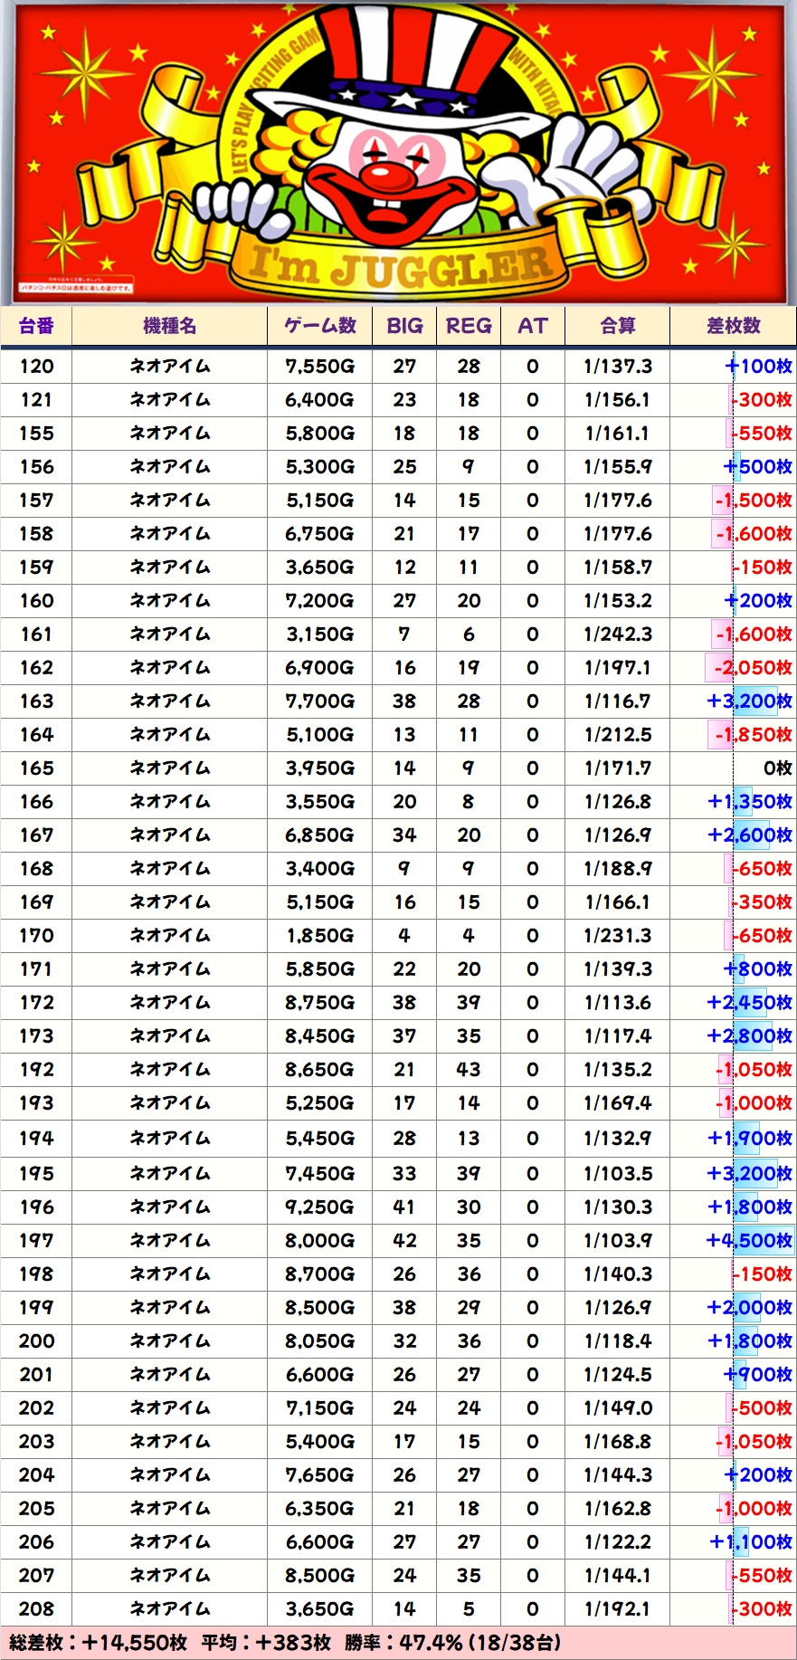Click the 1/242.3 combined rate cell
Viewport: 797px width, 1660px height.
click(618, 634)
